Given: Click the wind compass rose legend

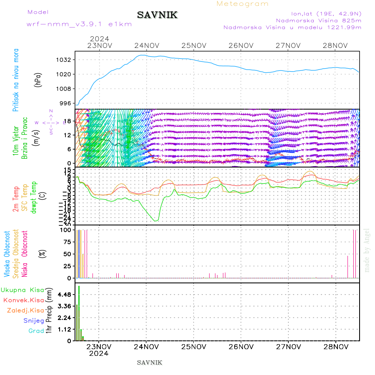Looking at the screenshot, I should pyautogui.click(x=51, y=122).
